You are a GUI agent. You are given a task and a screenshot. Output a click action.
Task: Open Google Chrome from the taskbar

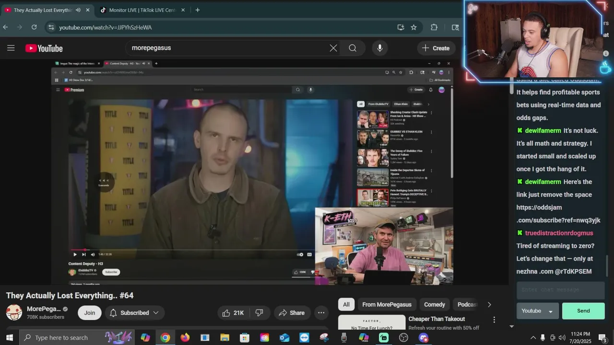[x=165, y=338]
